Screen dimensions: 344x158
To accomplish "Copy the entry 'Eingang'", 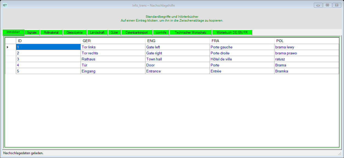I will pyautogui.click(x=113, y=71).
